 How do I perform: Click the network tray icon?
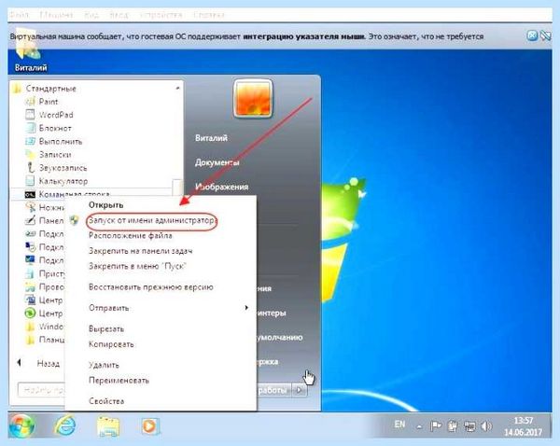pos(469,426)
